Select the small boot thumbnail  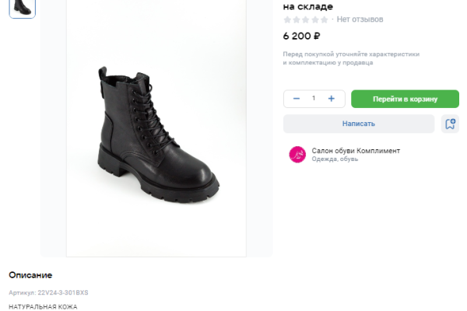(22, 7)
